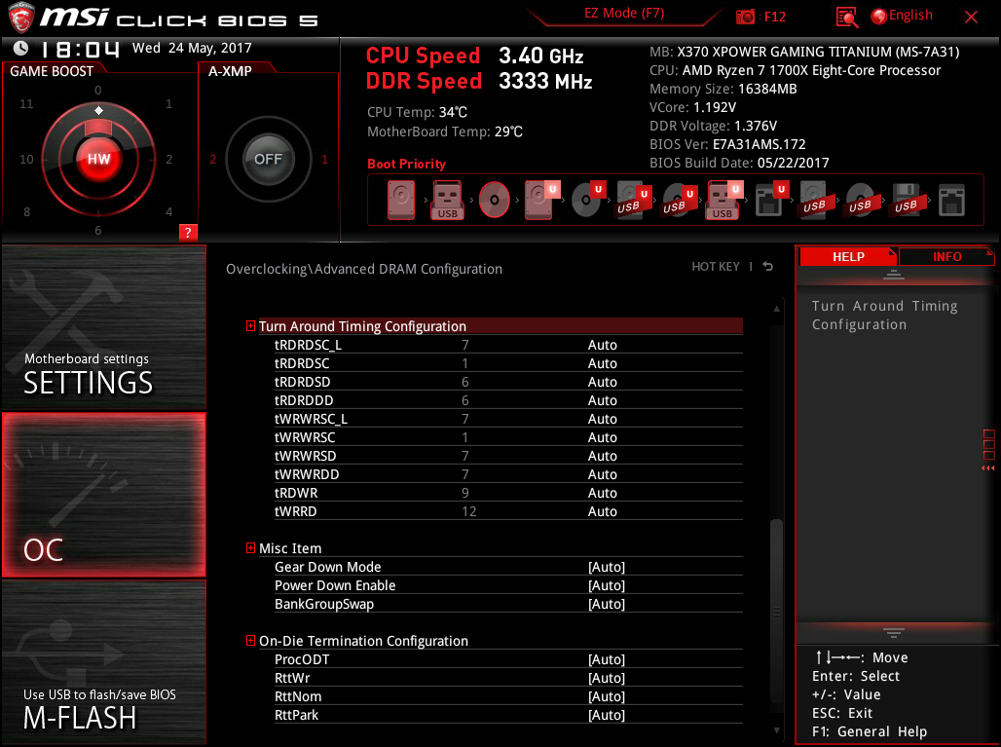
Task: Toggle the A-XMP OFF button
Action: click(x=268, y=159)
